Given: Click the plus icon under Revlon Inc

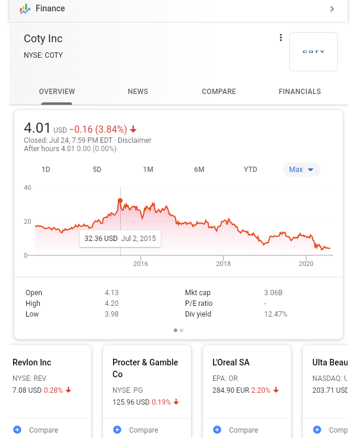Looking at the screenshot, I should pos(17,430).
